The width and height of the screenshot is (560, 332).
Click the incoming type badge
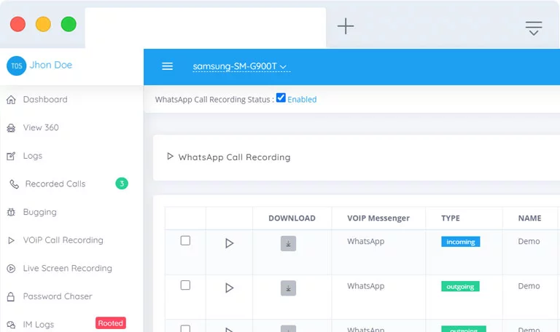pos(460,242)
